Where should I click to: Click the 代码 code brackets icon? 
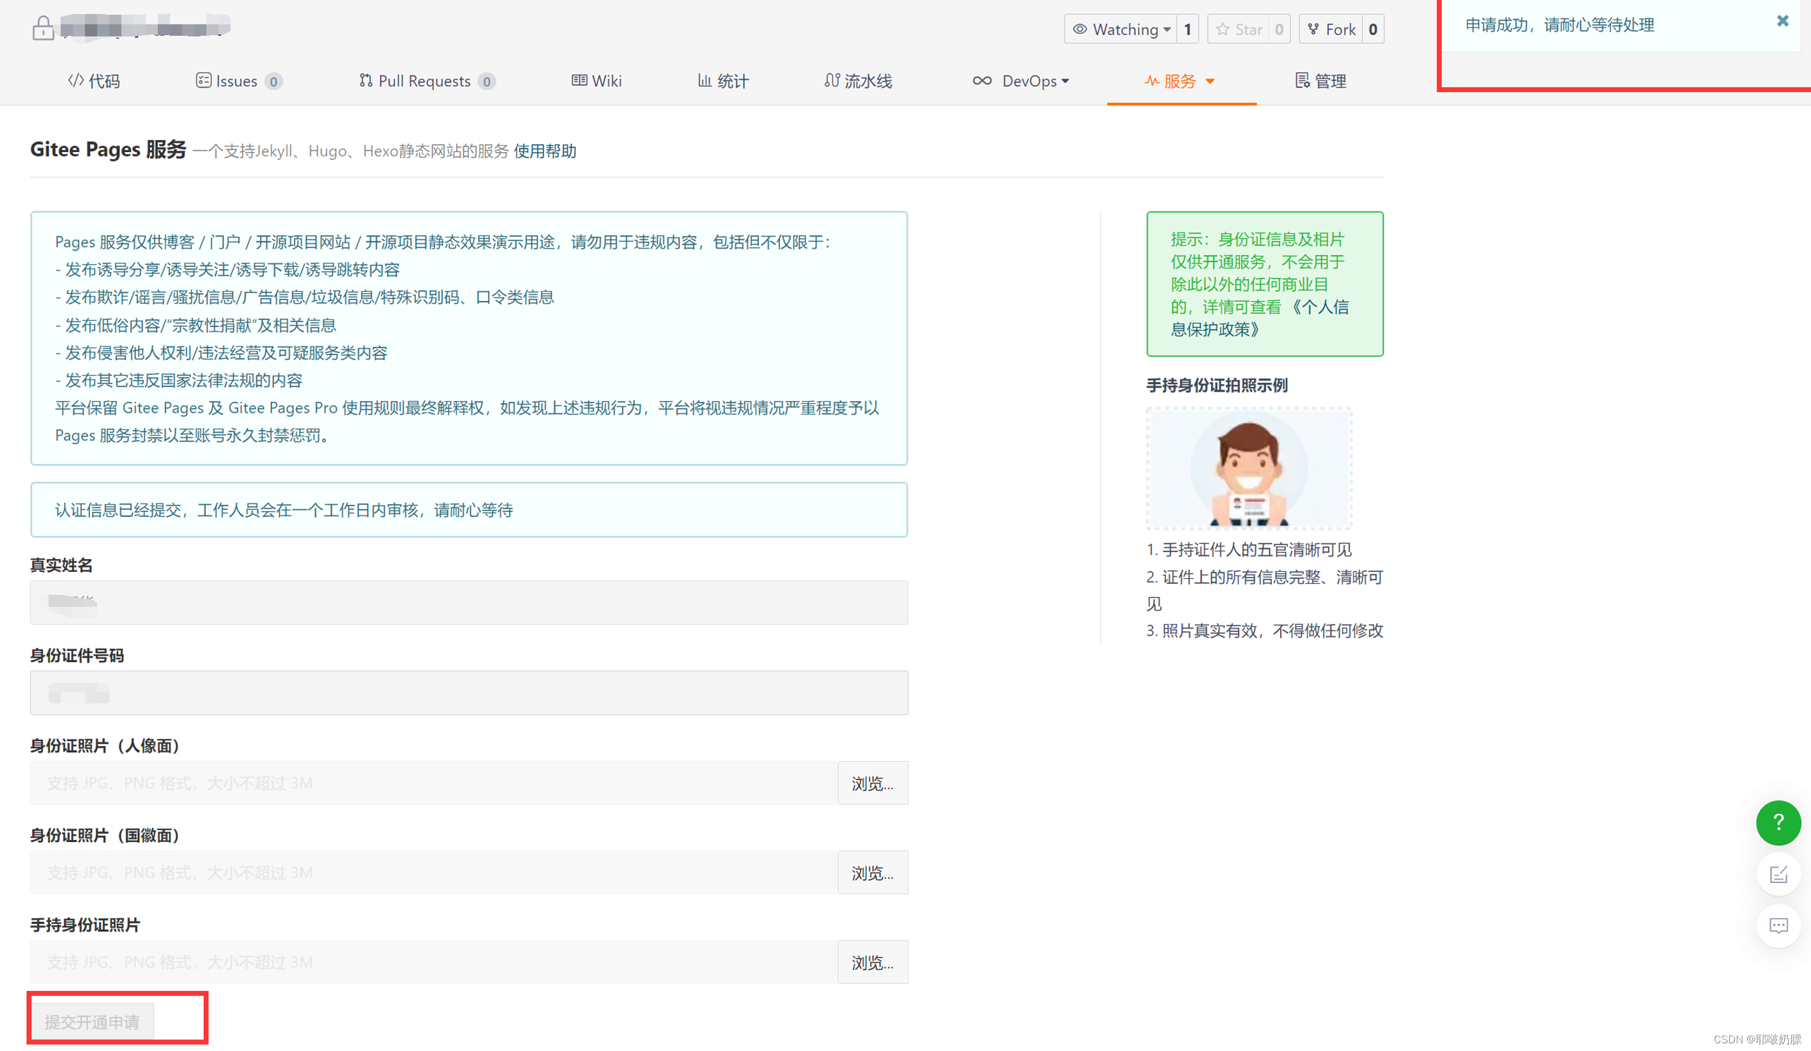[75, 80]
